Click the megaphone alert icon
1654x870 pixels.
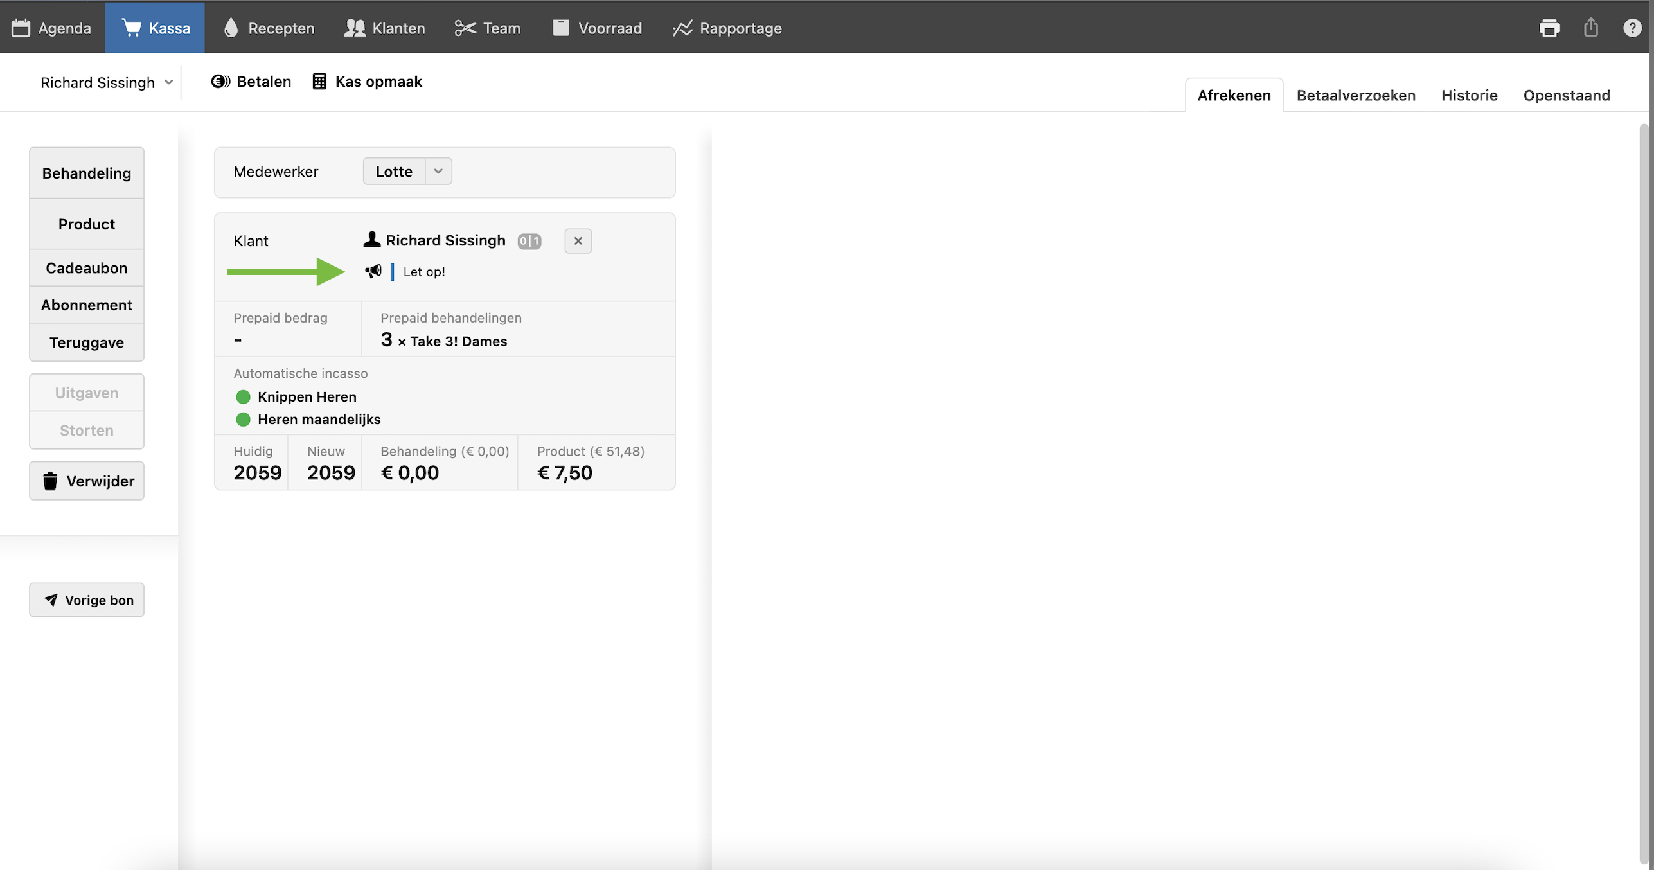coord(373,271)
